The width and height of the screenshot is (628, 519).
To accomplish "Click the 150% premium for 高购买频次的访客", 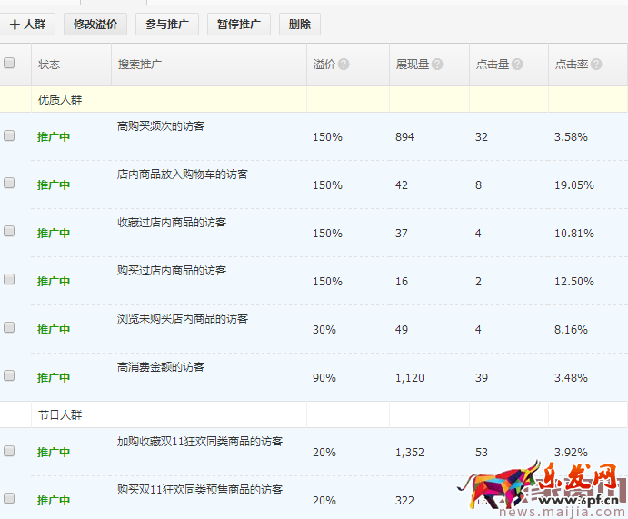I will [327, 137].
